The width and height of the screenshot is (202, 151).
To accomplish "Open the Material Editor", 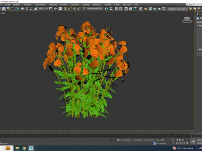I will tap(141, 9).
